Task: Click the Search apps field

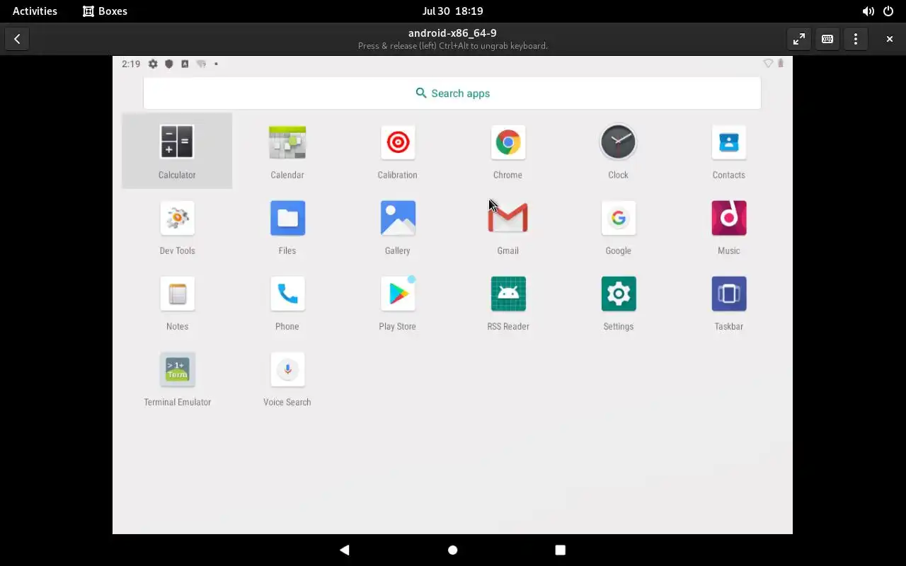Action: tap(452, 93)
